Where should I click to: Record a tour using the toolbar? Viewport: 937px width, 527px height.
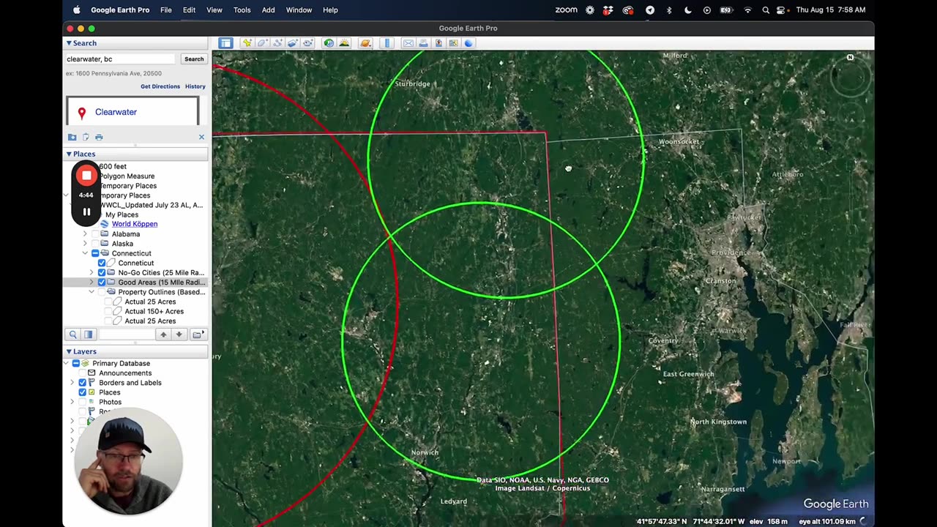tap(308, 43)
